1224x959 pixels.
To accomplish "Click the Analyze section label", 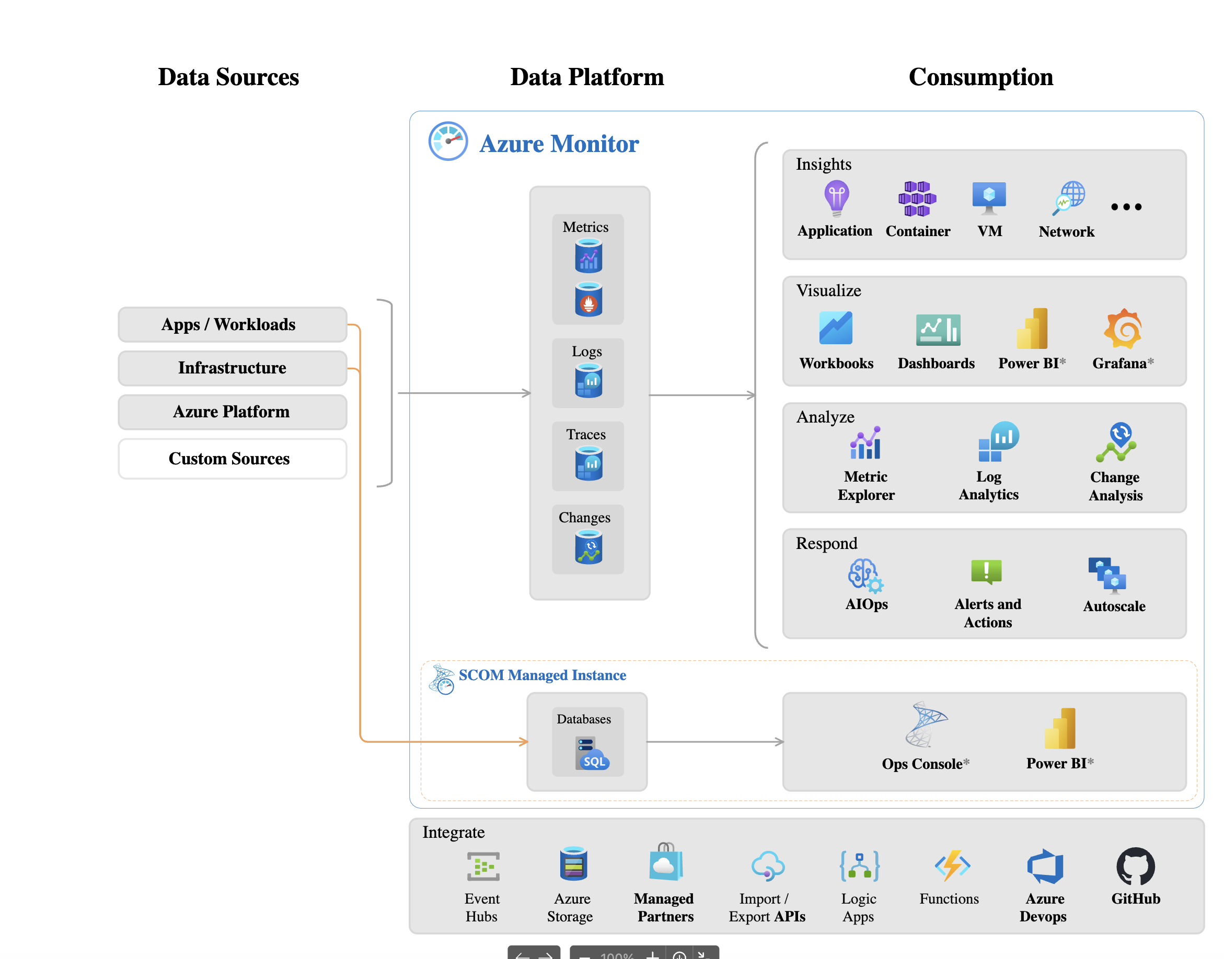I will click(825, 417).
